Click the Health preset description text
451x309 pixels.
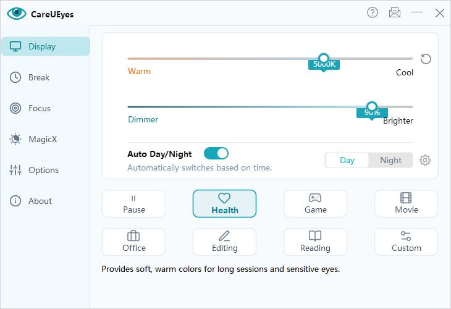pyautogui.click(x=221, y=269)
